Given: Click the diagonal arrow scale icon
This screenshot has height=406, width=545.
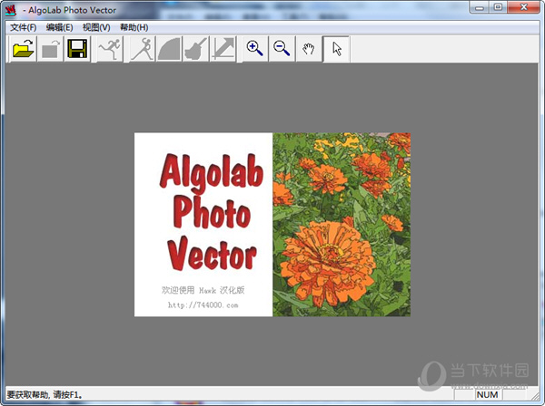Looking at the screenshot, I should tap(223, 49).
